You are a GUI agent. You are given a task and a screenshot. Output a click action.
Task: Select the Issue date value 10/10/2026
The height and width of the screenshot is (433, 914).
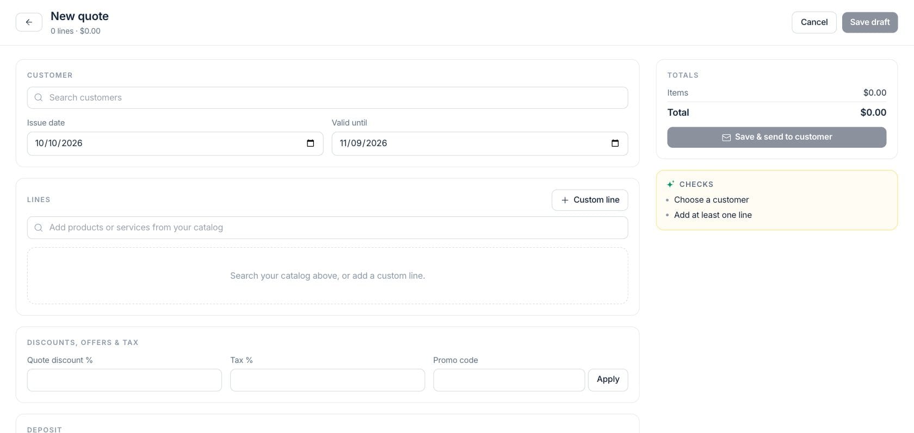(x=59, y=143)
